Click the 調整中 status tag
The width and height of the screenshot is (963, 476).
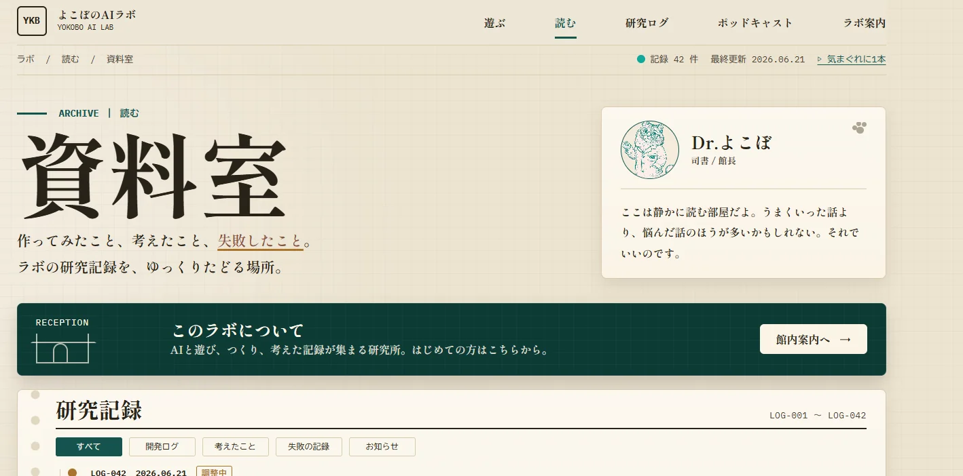point(214,471)
